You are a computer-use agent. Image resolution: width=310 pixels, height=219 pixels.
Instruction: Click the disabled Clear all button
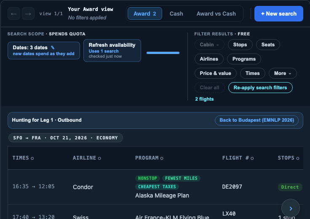tap(210, 88)
